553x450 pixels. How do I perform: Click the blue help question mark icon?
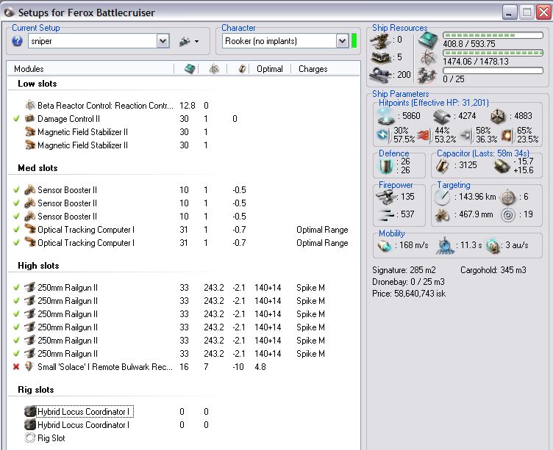pyautogui.click(x=18, y=41)
